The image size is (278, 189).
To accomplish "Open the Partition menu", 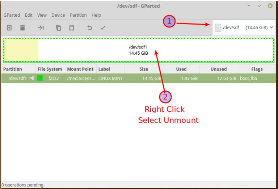I will pos(78,15).
